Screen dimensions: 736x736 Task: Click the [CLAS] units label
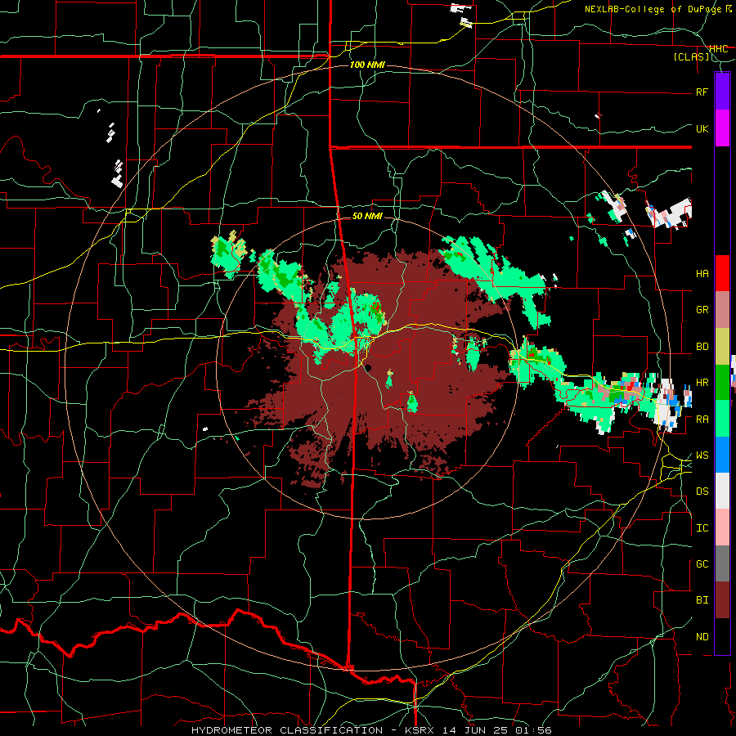pos(691,56)
